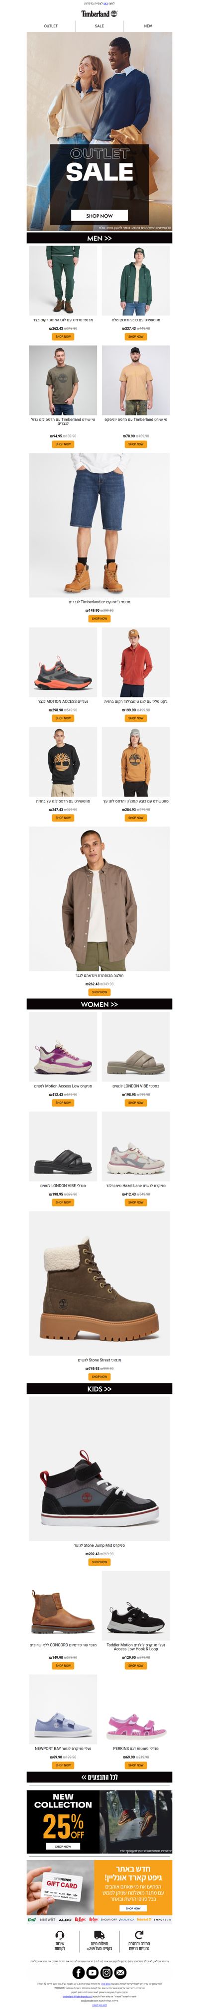199x2014 pixels.
Task: Open the OUTLET tab in header
Action: (51, 26)
